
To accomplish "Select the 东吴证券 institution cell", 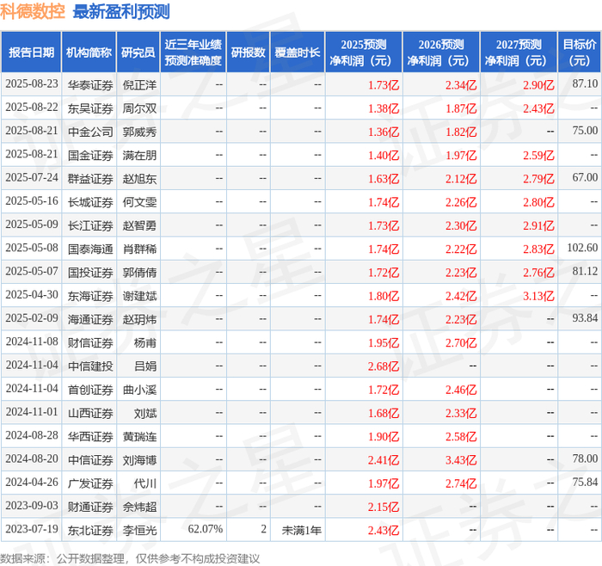I will (90, 108).
